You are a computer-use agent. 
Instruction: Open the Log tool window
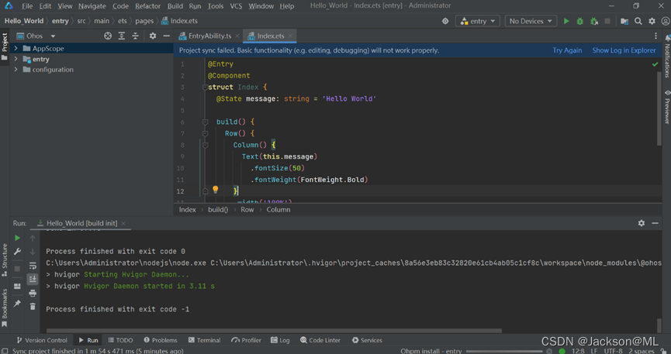click(280, 340)
